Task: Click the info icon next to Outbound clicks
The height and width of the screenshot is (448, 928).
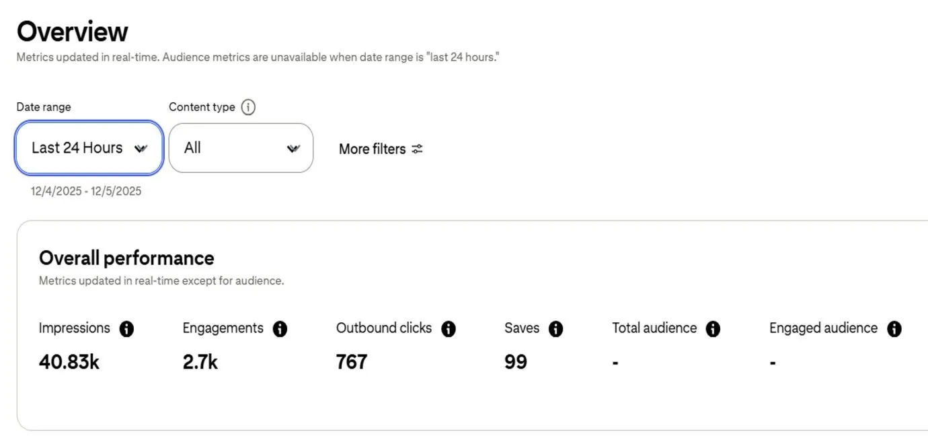Action: click(449, 329)
